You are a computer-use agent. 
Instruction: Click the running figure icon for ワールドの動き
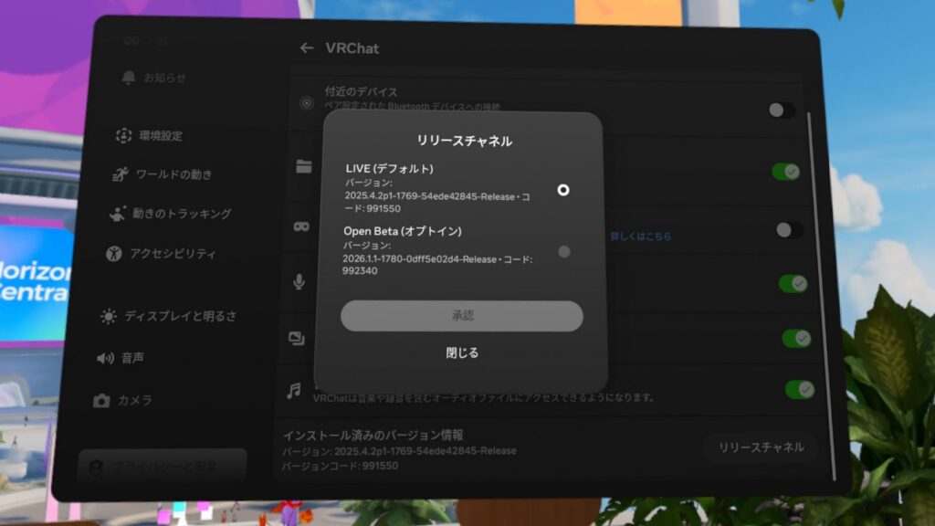121,174
